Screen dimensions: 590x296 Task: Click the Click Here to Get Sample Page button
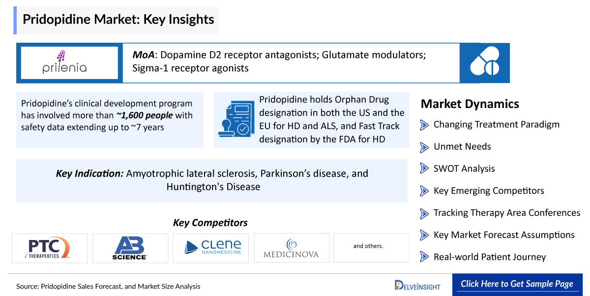click(517, 284)
